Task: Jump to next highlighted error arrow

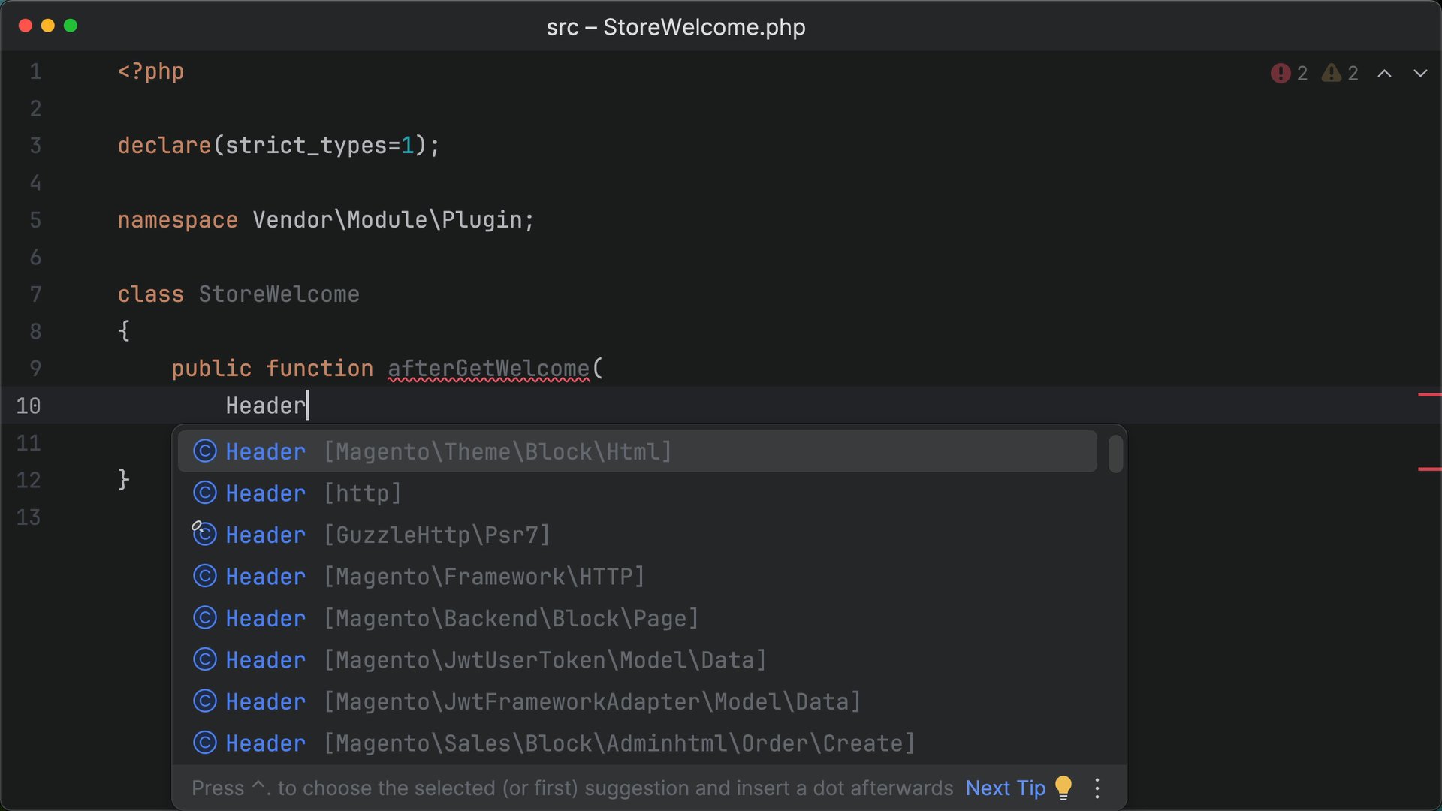Action: [x=1420, y=73]
